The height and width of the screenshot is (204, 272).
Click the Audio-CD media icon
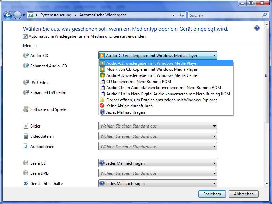pos(26,55)
